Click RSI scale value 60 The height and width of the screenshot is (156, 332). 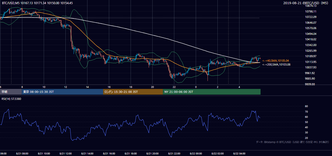point(306,117)
